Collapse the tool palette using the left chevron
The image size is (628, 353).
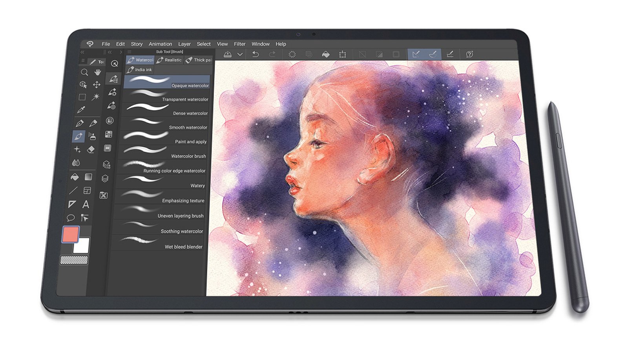(x=83, y=51)
